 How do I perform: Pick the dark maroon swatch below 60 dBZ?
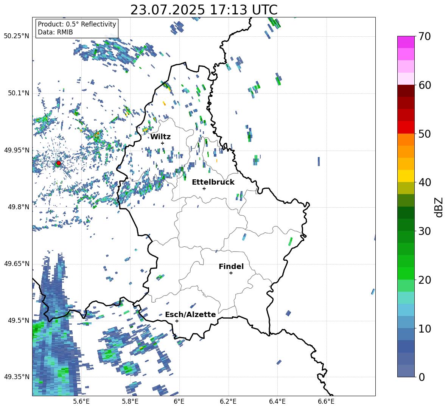pos(406,91)
